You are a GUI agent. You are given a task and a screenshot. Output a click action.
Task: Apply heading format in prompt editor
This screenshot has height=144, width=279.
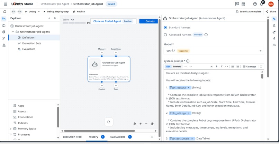coord(211,67)
